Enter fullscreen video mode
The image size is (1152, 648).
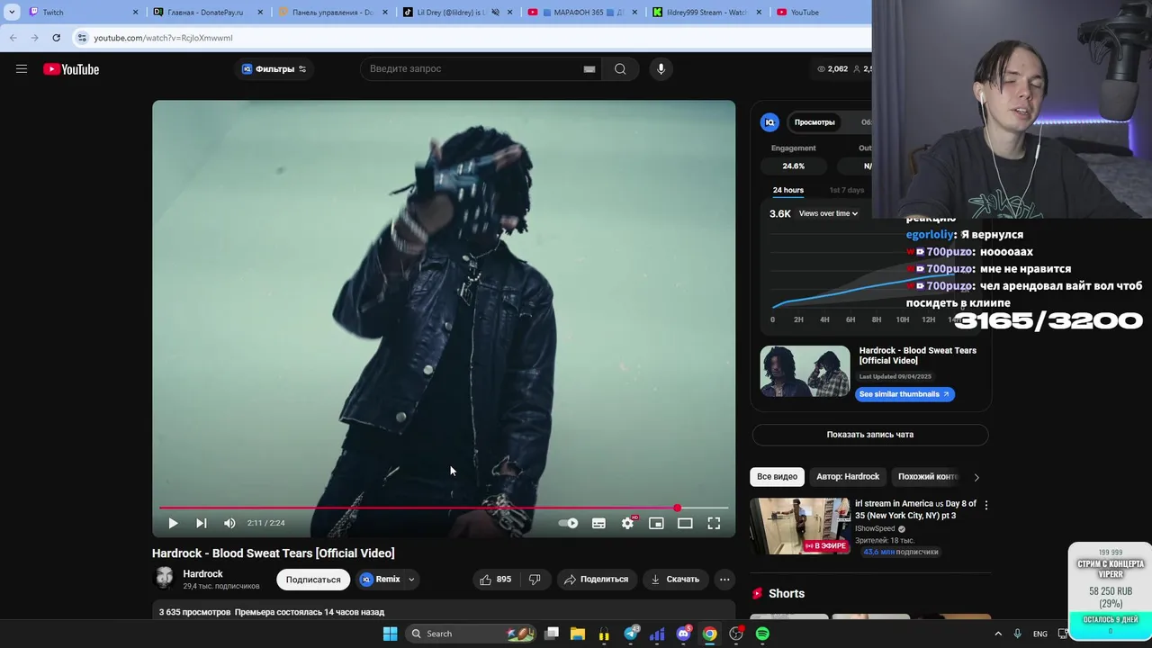[x=714, y=523]
